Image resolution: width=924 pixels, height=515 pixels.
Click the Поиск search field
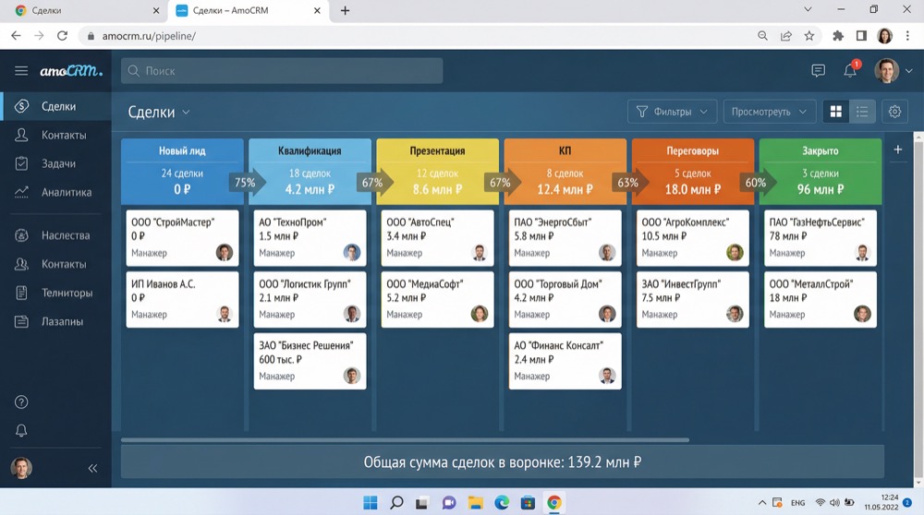tap(282, 71)
